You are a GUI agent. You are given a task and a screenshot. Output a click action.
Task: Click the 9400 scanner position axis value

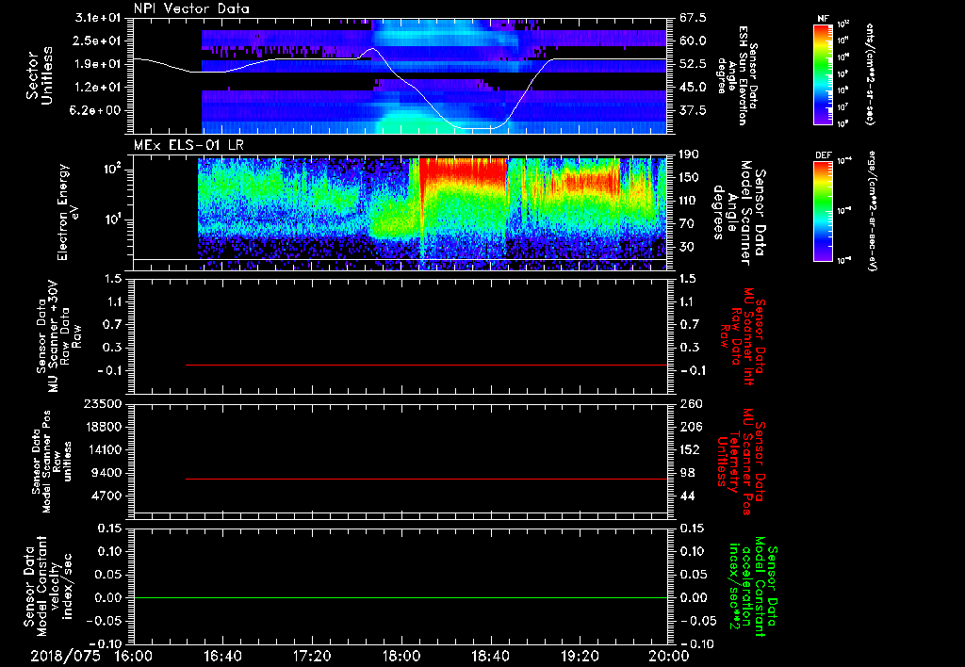click(106, 473)
